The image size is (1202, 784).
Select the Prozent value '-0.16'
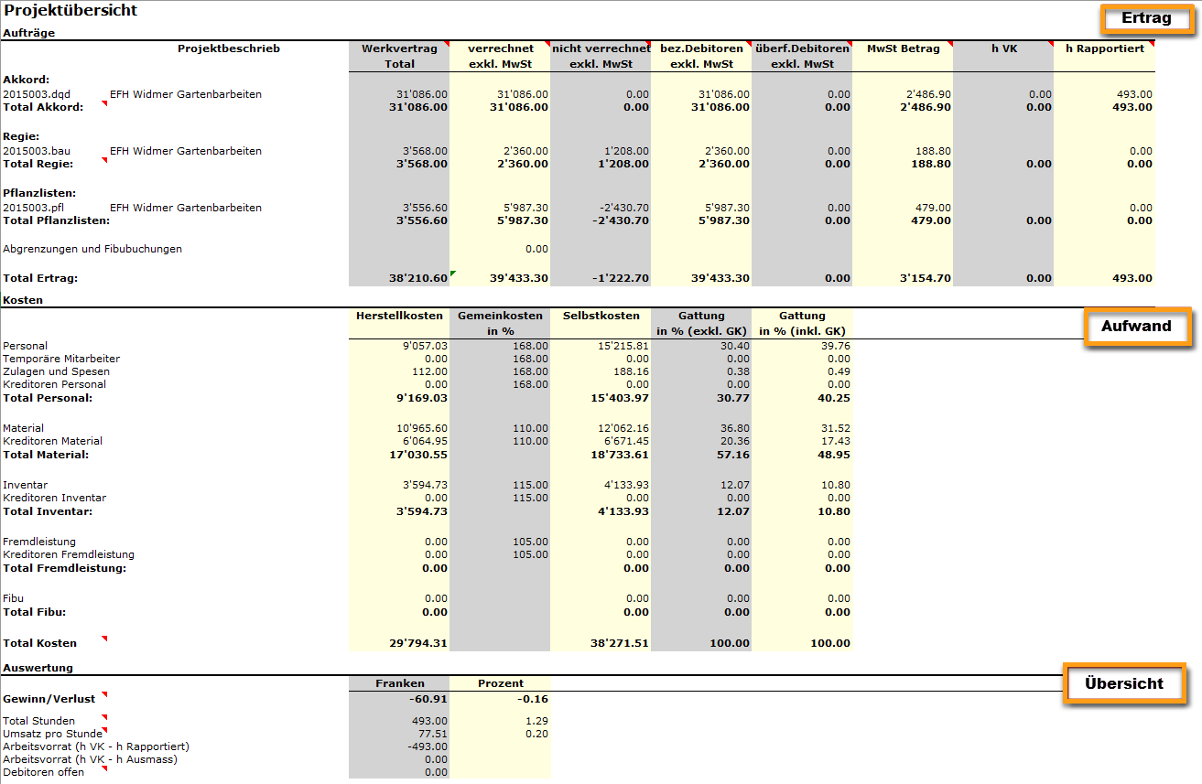coord(532,699)
